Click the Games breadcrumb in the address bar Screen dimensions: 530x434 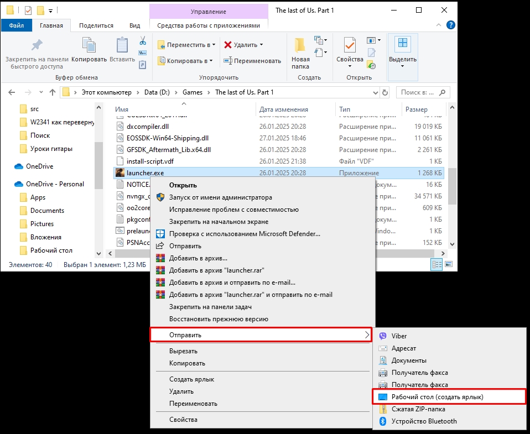pos(193,92)
